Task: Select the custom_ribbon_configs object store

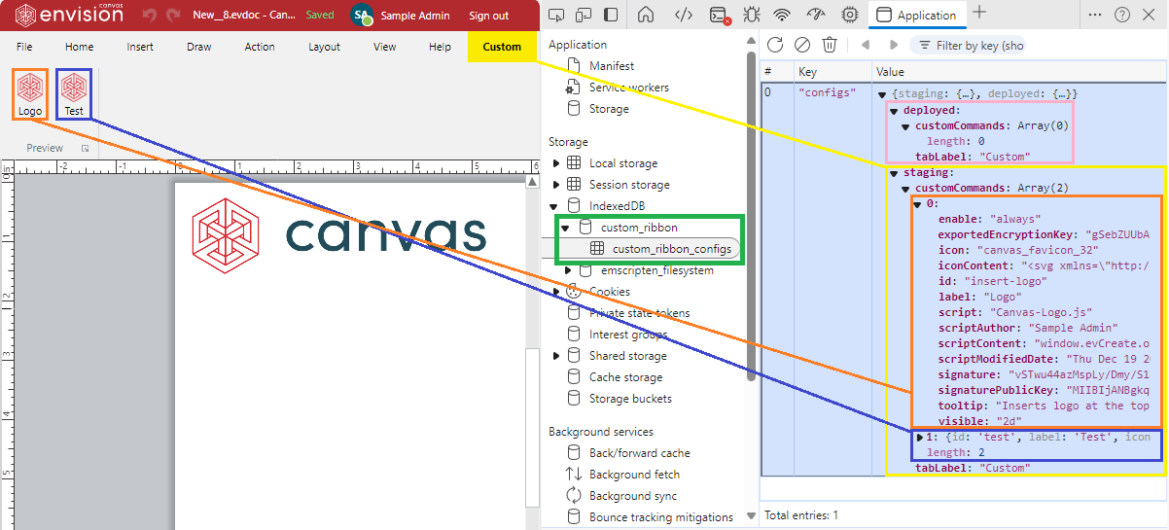Action: click(671, 249)
